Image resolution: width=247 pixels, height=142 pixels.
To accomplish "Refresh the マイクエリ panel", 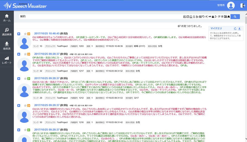I will [x=235, y=29].
